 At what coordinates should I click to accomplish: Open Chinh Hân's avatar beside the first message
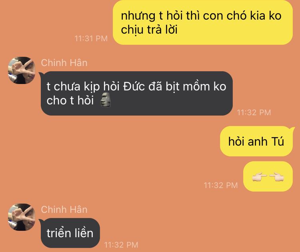coord(22,70)
